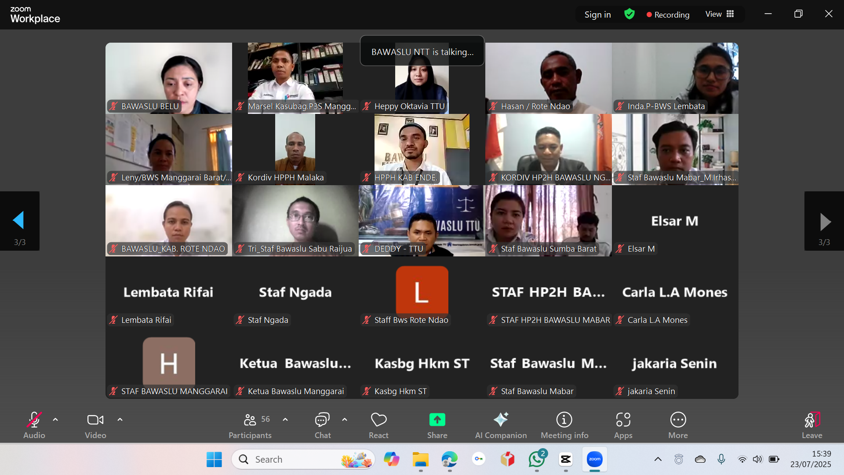Click the React heart icon
This screenshot has height=475, width=844.
pos(378,420)
